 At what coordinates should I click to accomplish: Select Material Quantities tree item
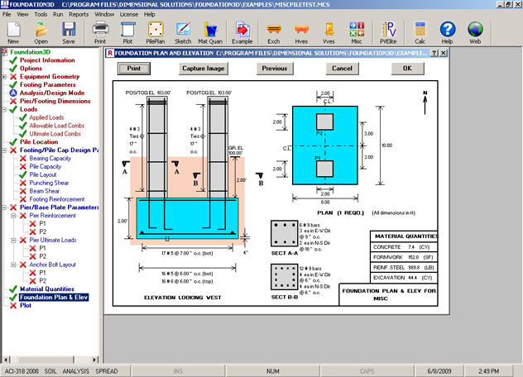point(46,289)
